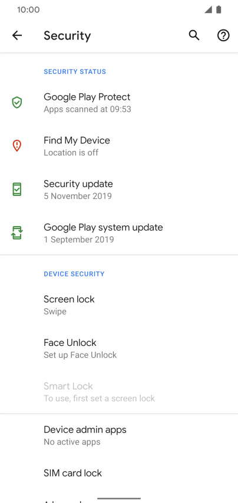Tap the bottom navigation gesture bar
Image resolution: width=238 pixels, height=503 pixels.
point(119,498)
